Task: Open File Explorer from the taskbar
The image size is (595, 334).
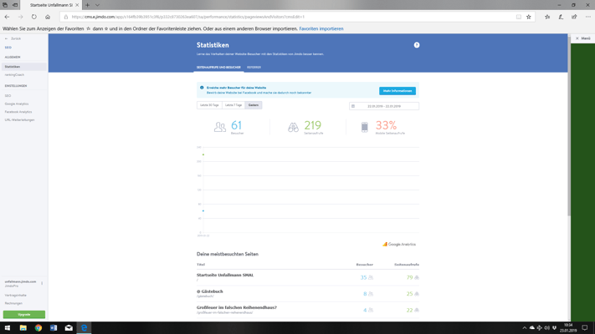Action: point(23,328)
